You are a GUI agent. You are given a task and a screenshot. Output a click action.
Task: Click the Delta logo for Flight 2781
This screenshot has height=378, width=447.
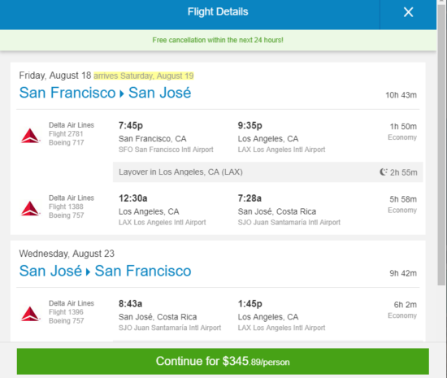30,136
